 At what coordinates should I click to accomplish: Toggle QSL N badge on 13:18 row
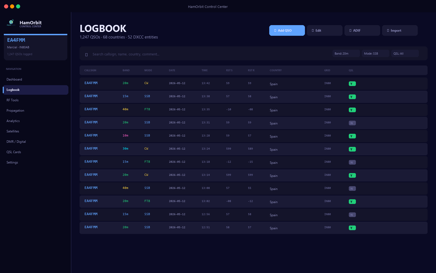(352, 162)
